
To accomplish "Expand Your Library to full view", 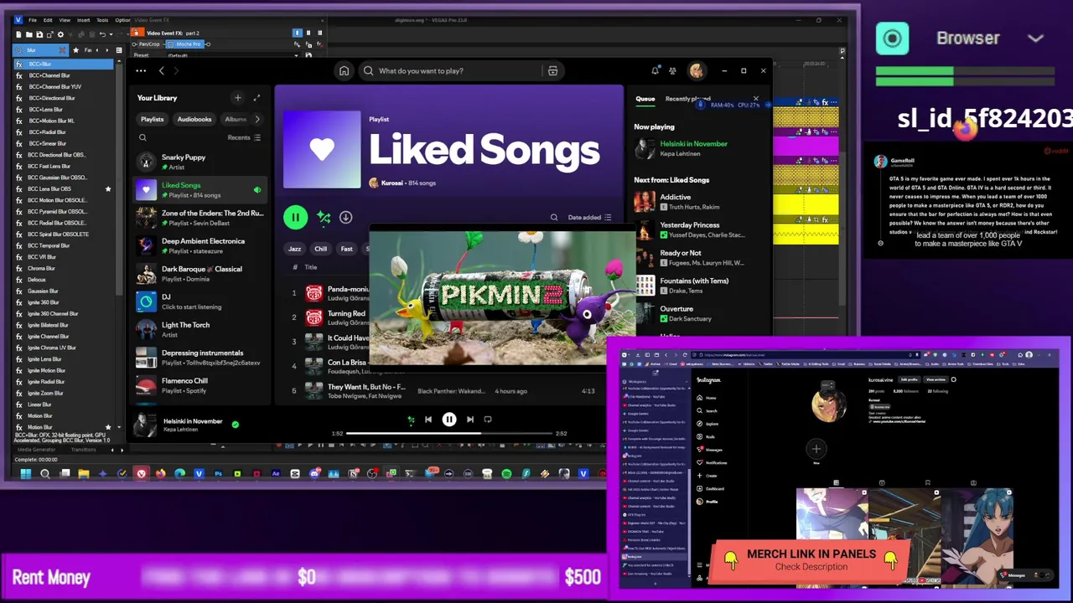I will (257, 98).
